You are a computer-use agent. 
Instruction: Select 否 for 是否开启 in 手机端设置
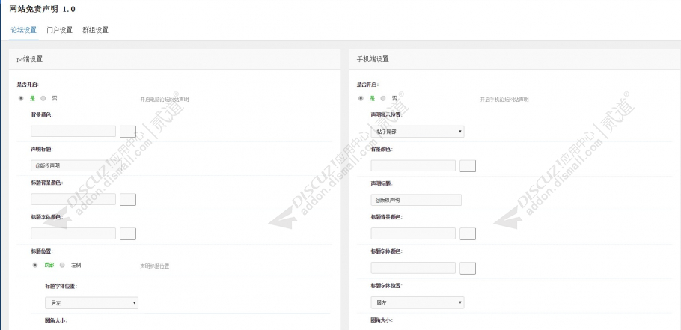(383, 98)
